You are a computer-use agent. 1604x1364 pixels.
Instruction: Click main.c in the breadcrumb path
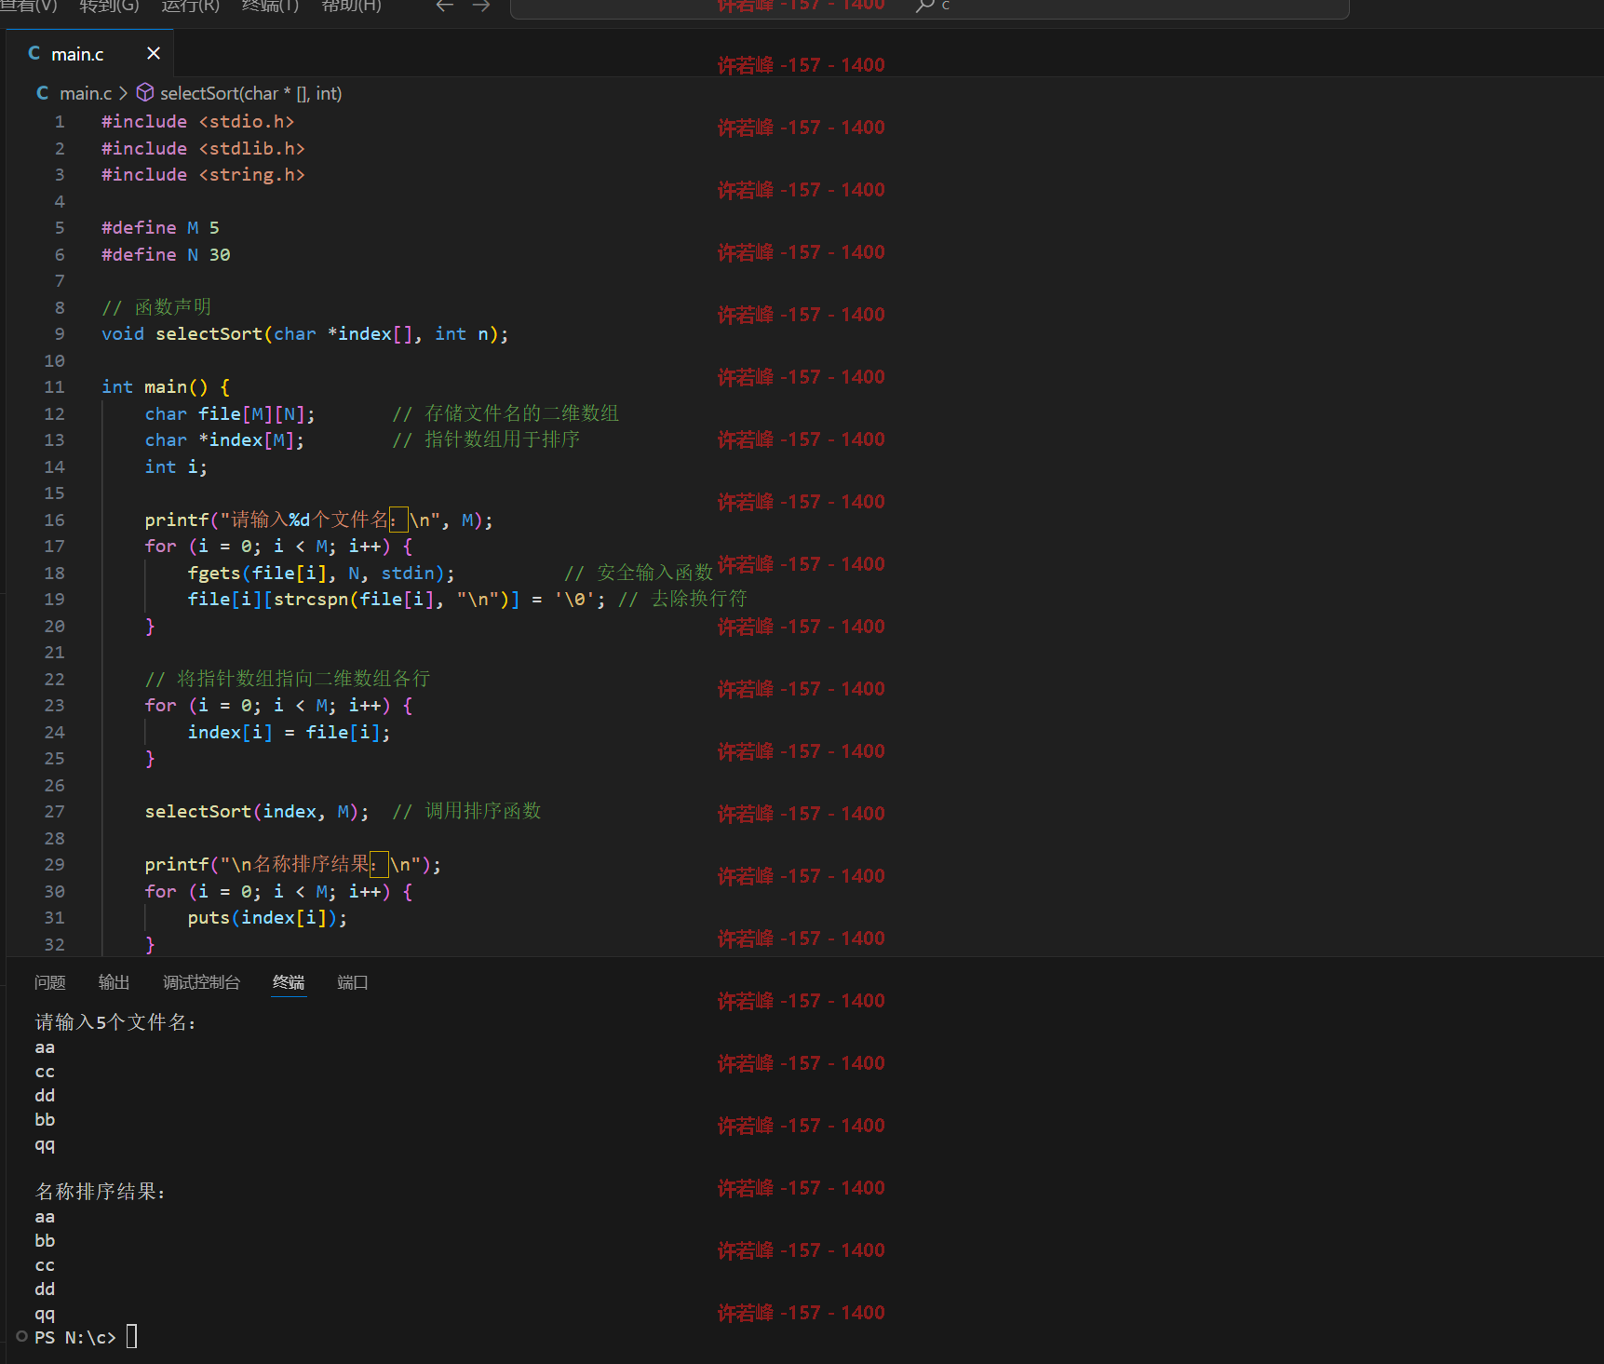86,93
